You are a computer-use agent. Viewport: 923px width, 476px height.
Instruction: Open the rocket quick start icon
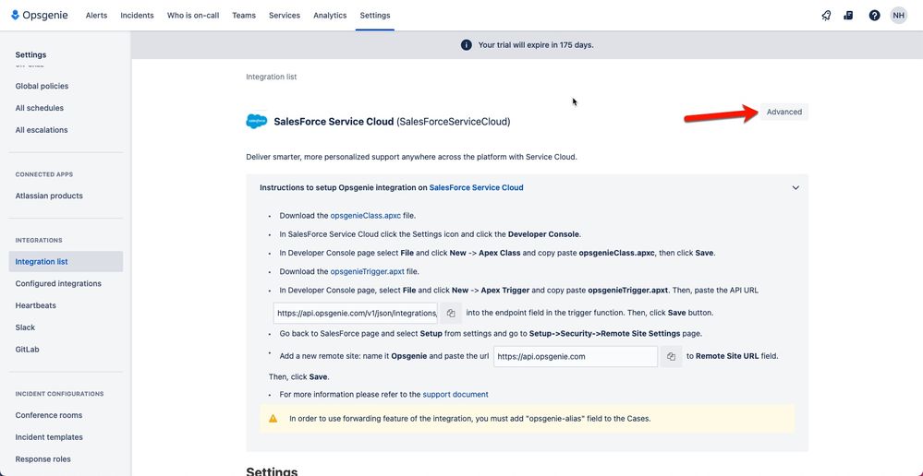(x=826, y=16)
